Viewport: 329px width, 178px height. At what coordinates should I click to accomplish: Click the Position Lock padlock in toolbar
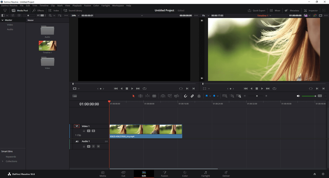tap(199, 96)
